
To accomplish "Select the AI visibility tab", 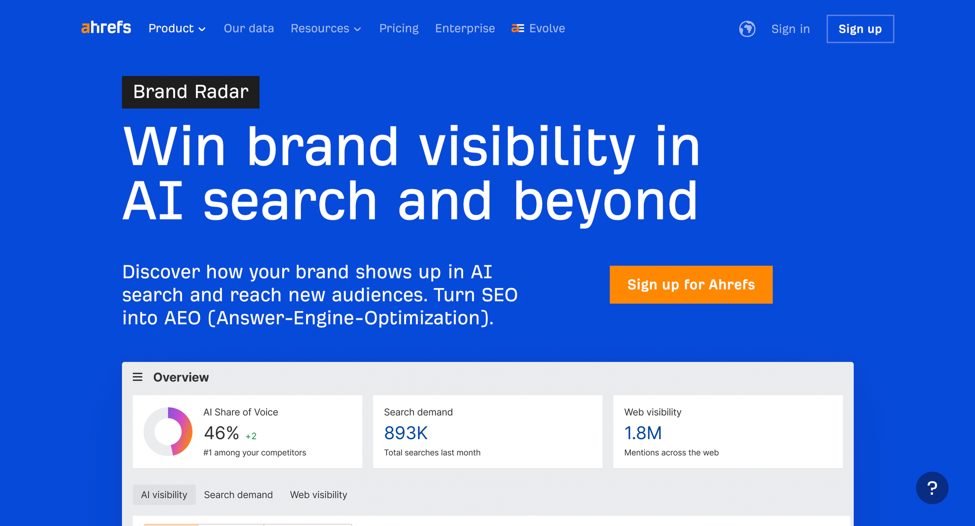I will point(164,495).
